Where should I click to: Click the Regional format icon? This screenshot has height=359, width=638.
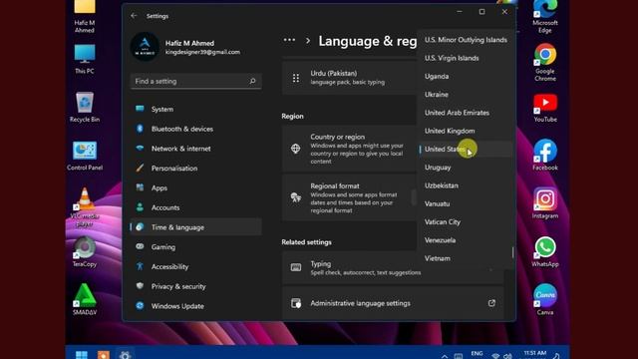(x=296, y=197)
